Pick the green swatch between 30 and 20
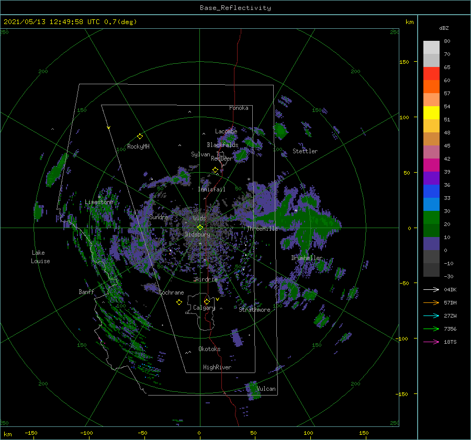The image size is (471, 440). coord(431,218)
